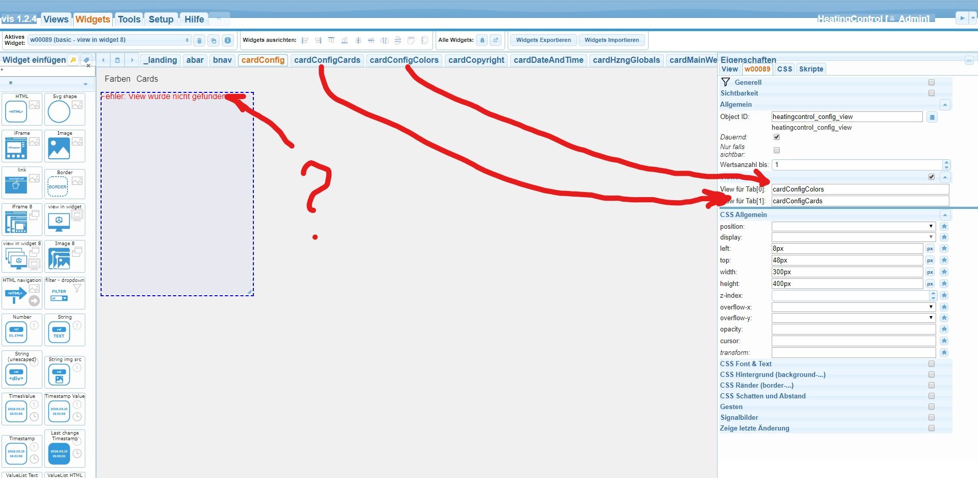The image size is (978, 478).
Task: Select the HTML navigation widget
Action: (22, 293)
